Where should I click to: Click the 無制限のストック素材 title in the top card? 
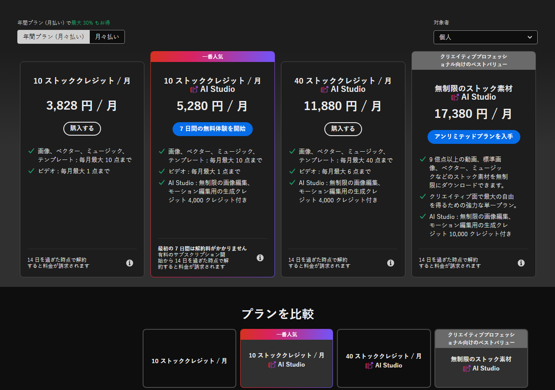473,88
